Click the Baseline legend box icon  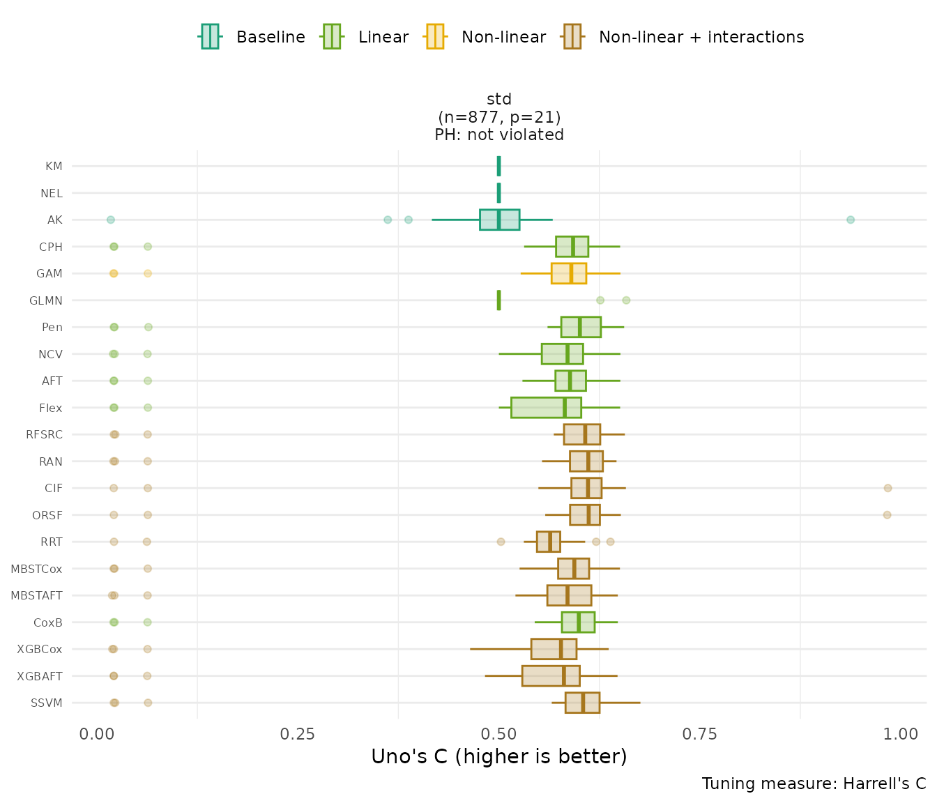tap(210, 37)
